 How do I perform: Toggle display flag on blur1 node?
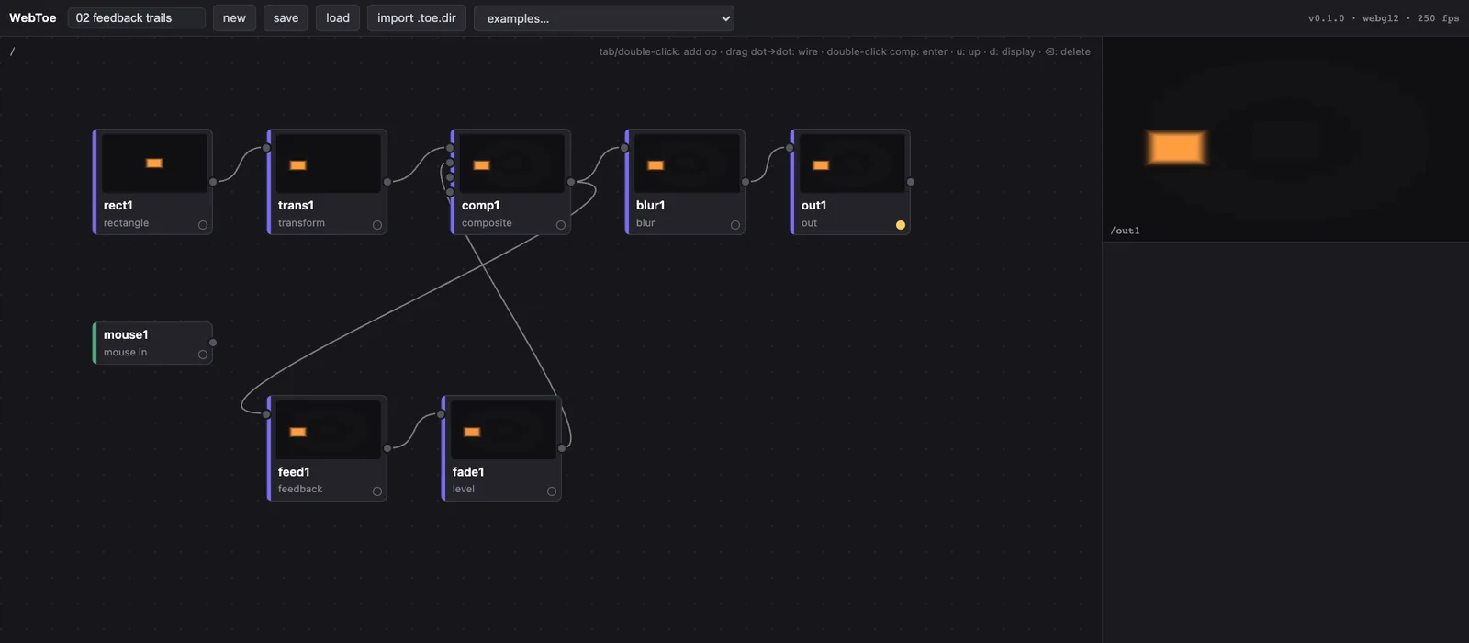735,225
